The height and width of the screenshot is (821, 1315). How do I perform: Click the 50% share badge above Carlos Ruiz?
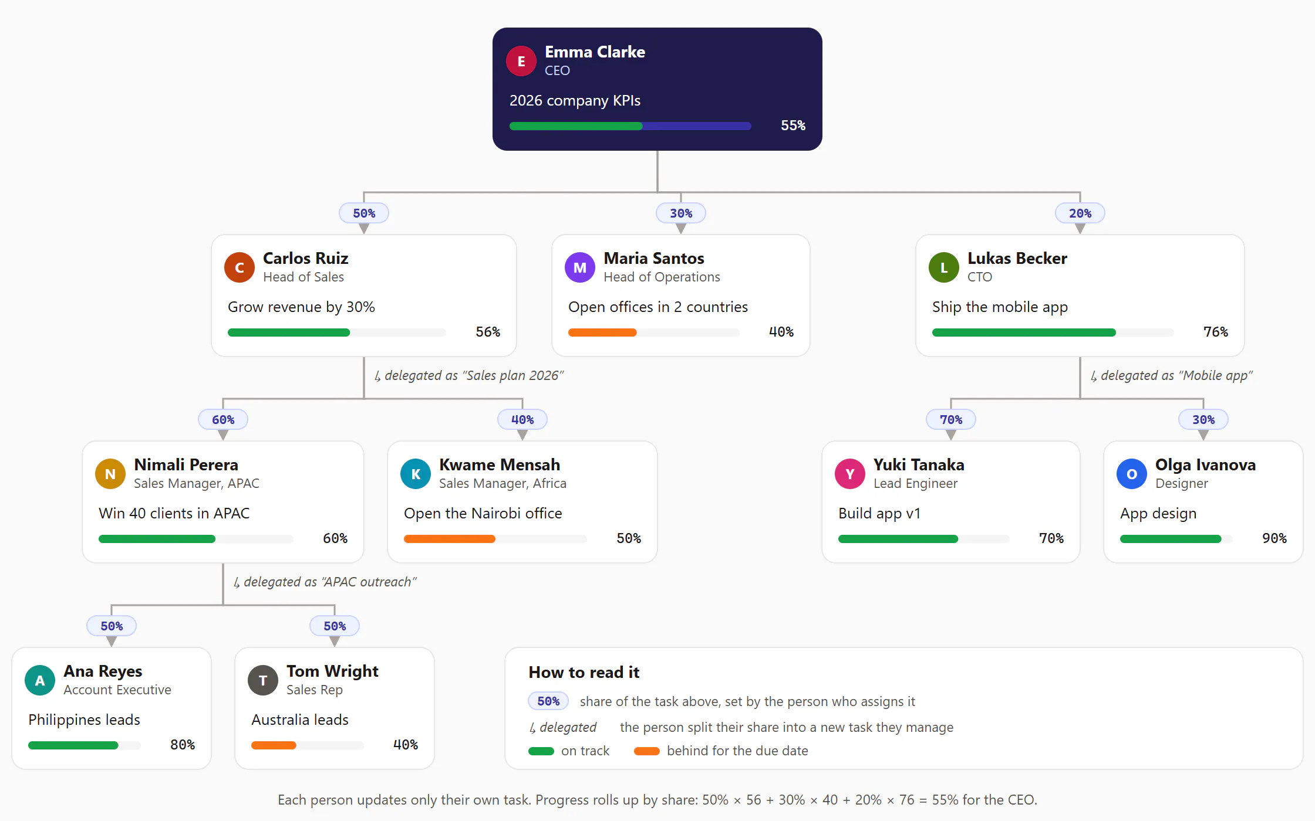pos(364,213)
